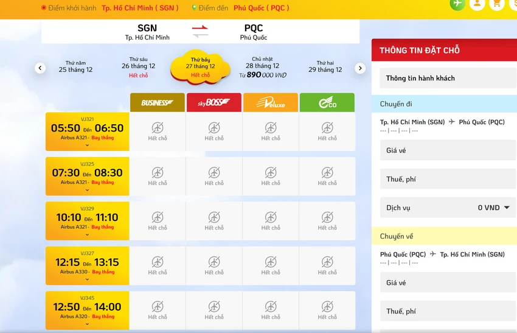Go to next dates with right arrow
This screenshot has width=517, height=333.
360,68
